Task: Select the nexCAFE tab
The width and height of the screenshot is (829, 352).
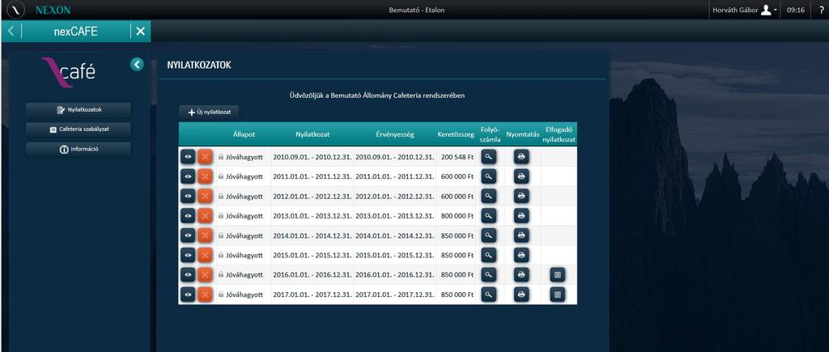Action: pos(75,32)
